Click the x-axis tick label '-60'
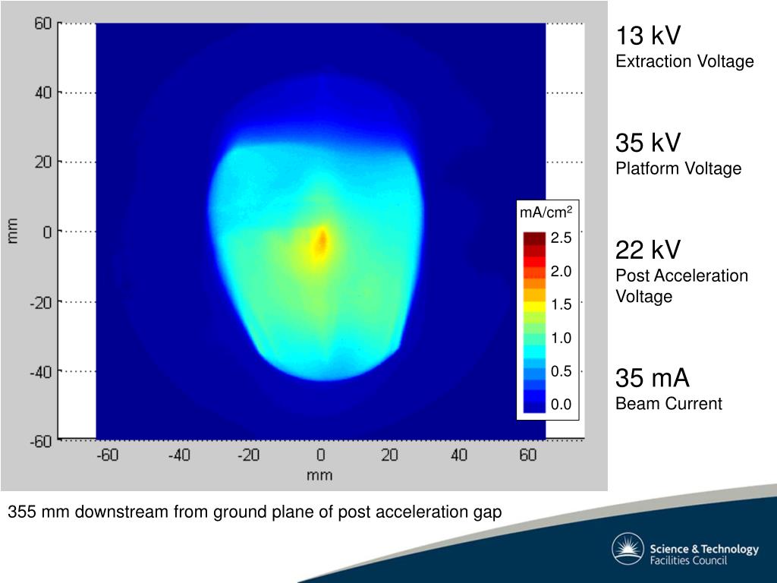This screenshot has height=583, width=777. click(107, 455)
